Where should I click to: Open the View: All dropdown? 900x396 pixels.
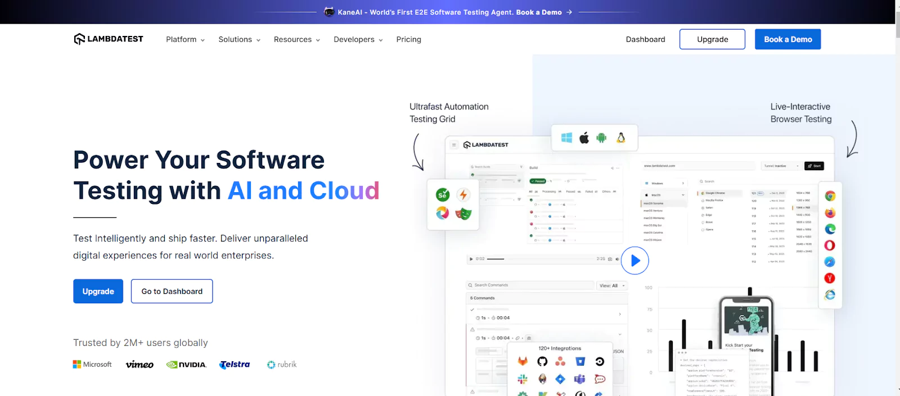click(612, 285)
